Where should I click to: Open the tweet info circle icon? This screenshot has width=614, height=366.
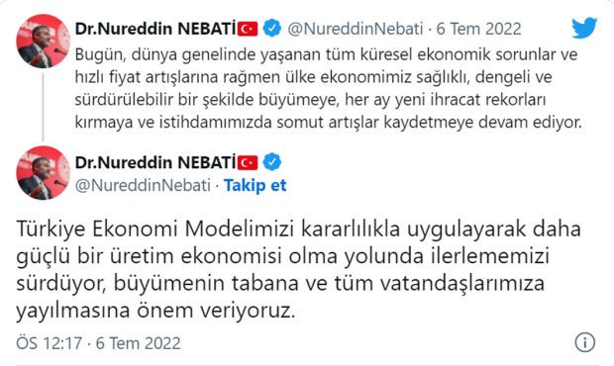(x=585, y=342)
